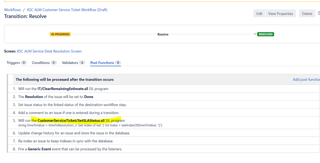Click the View Properties button
This screenshot has height=163, width=320.
pos(281,13)
